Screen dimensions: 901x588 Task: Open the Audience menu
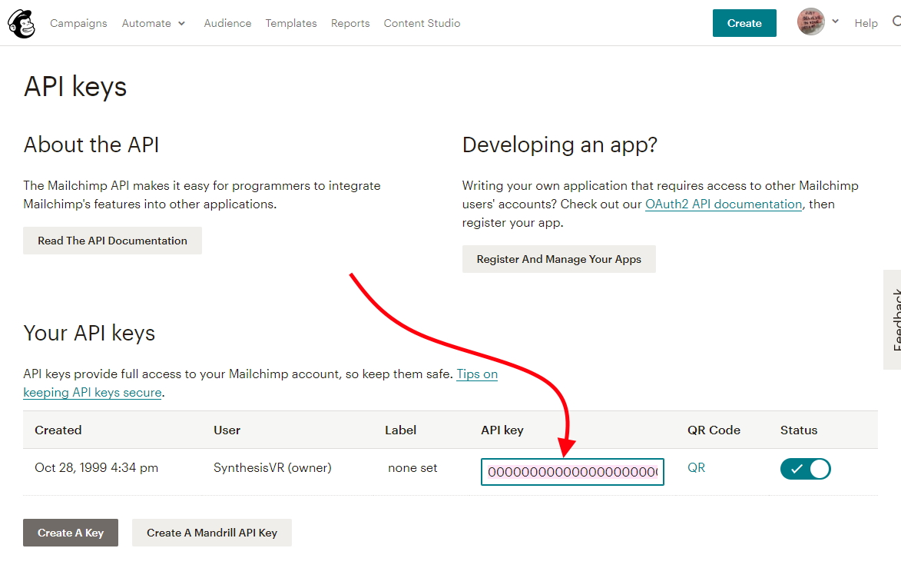(227, 23)
